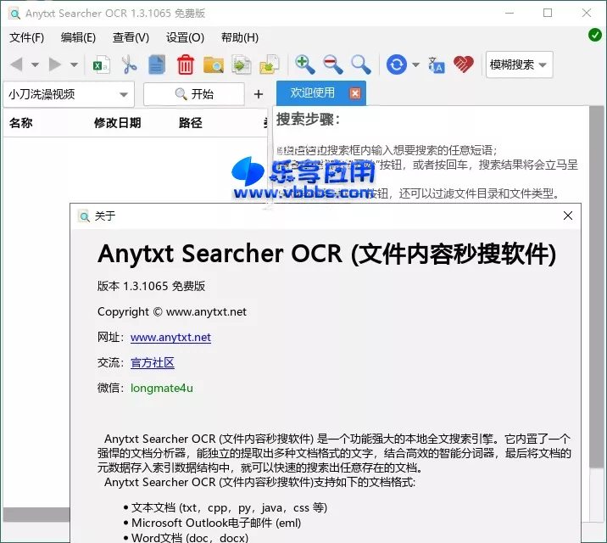Click the 关于 dialog title icon

[x=84, y=216]
